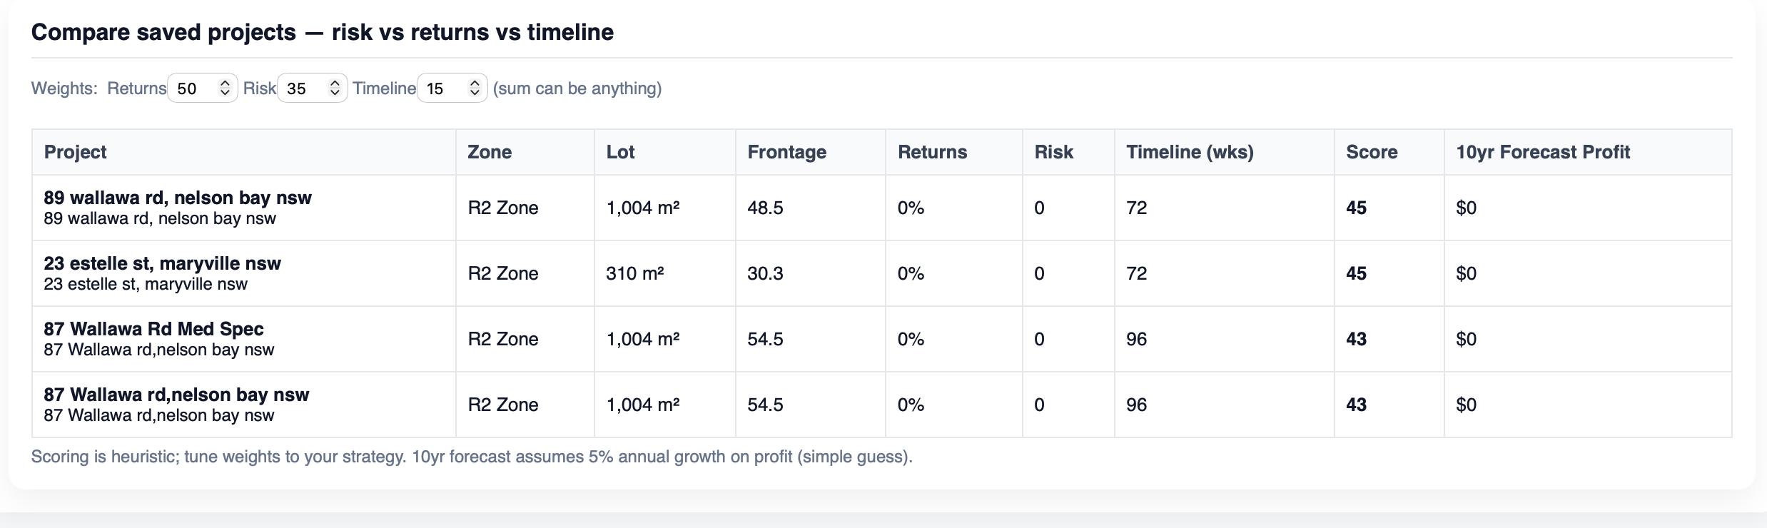This screenshot has height=528, width=1767.
Task: Click the 310 m² lot value
Action: pyautogui.click(x=635, y=273)
